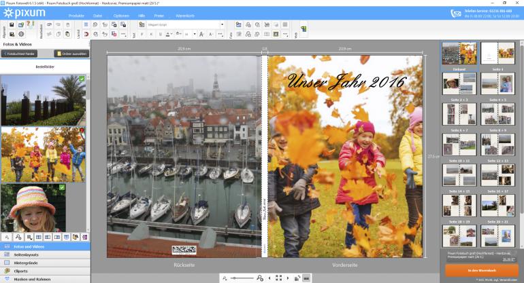524x283 pixels.
Task: Click the paste clipboard icon
Action: (x=67, y=34)
